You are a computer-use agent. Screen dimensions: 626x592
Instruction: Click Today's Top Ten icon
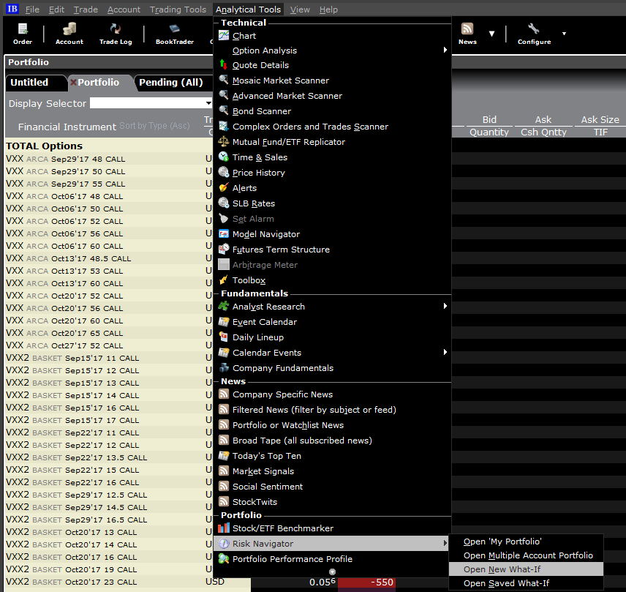pyautogui.click(x=224, y=456)
